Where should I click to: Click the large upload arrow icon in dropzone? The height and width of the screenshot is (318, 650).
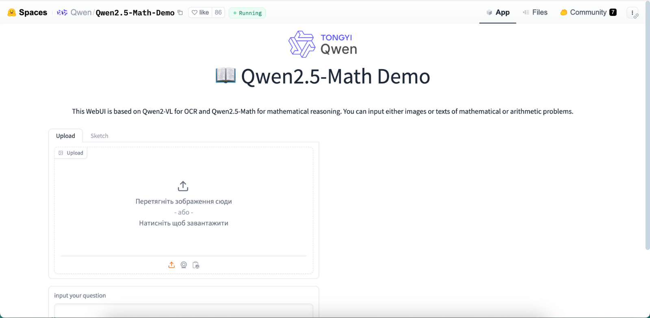(183, 186)
